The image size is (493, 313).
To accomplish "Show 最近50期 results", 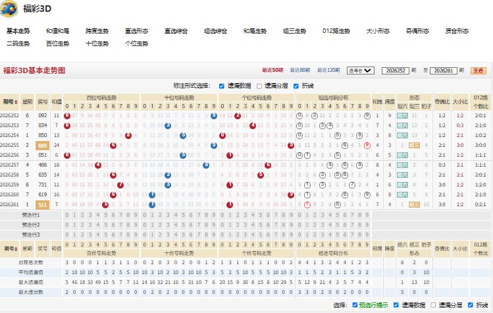I will pyautogui.click(x=272, y=71).
